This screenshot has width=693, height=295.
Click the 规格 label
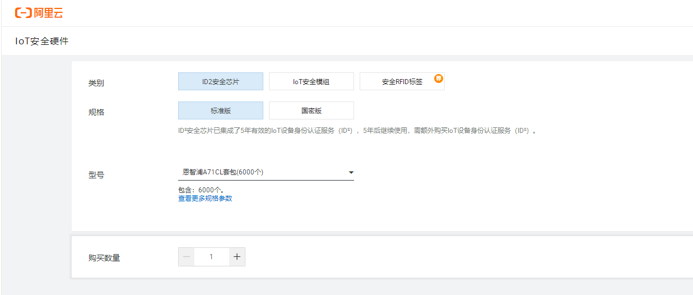click(96, 112)
